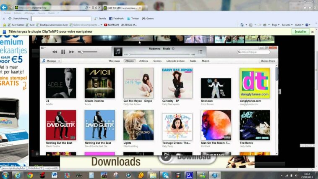Open Skype from the taskbar
This screenshot has width=318, height=179.
click(x=165, y=175)
